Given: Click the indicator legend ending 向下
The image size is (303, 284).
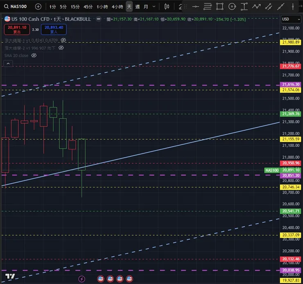Looking at the screenshot, I should coord(30,48).
